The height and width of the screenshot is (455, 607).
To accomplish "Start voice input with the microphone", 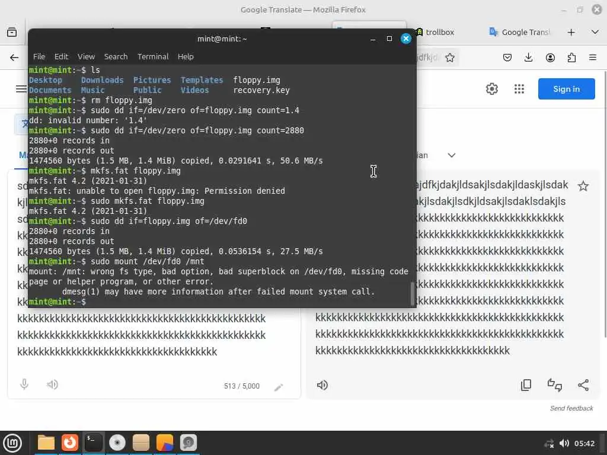I will pos(24,384).
